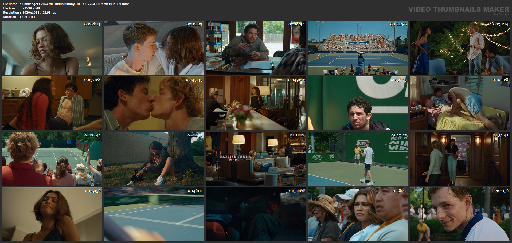Click the file name text ending in Vietsub-TM.mkv
512x243 pixels.
pos(76,4)
